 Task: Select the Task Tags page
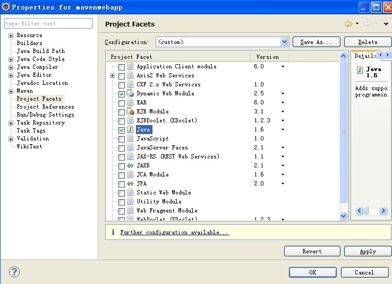click(x=31, y=131)
